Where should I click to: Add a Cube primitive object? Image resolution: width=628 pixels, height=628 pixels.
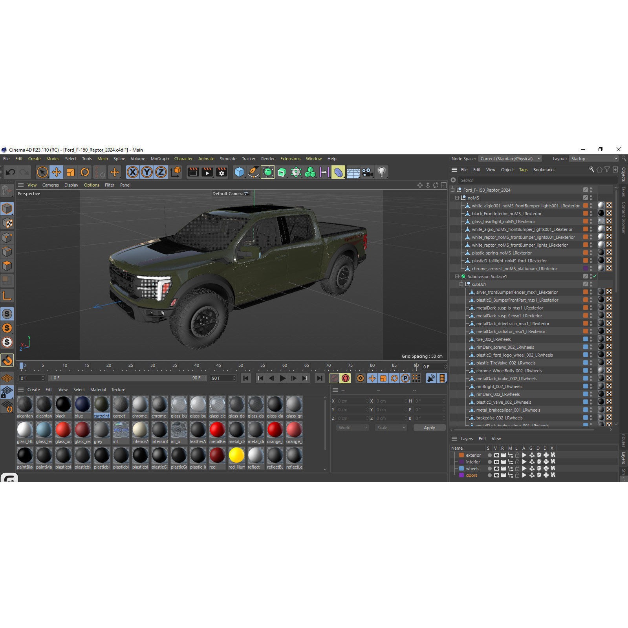point(239,172)
